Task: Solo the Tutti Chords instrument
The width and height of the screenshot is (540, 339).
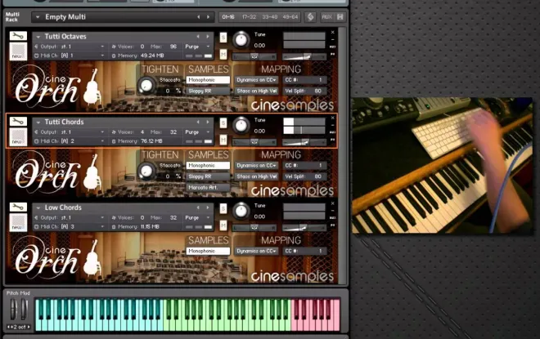Action: [x=223, y=123]
